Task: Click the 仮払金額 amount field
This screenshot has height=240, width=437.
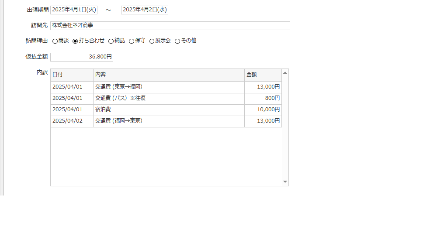Action: (82, 57)
